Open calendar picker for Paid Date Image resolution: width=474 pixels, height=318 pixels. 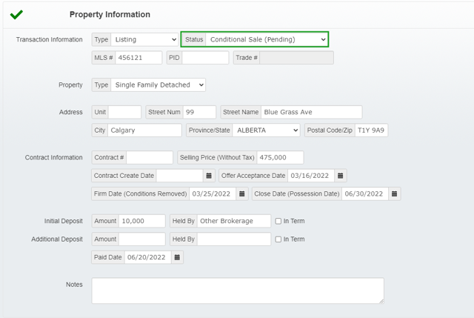[177, 258]
